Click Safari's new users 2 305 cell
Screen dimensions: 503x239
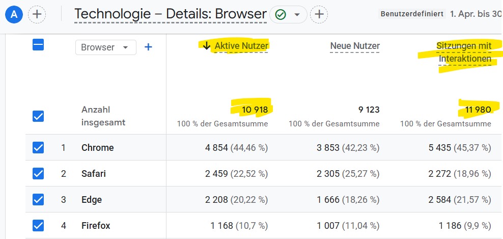tap(348, 174)
